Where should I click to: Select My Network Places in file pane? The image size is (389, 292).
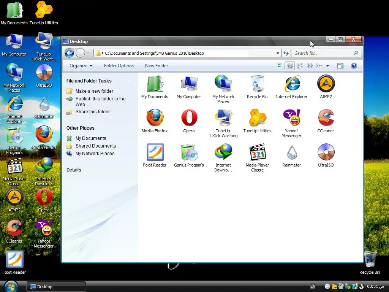pyautogui.click(x=223, y=89)
